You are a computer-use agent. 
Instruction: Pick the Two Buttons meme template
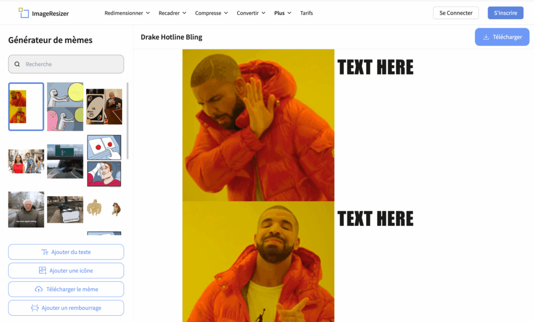click(104, 161)
